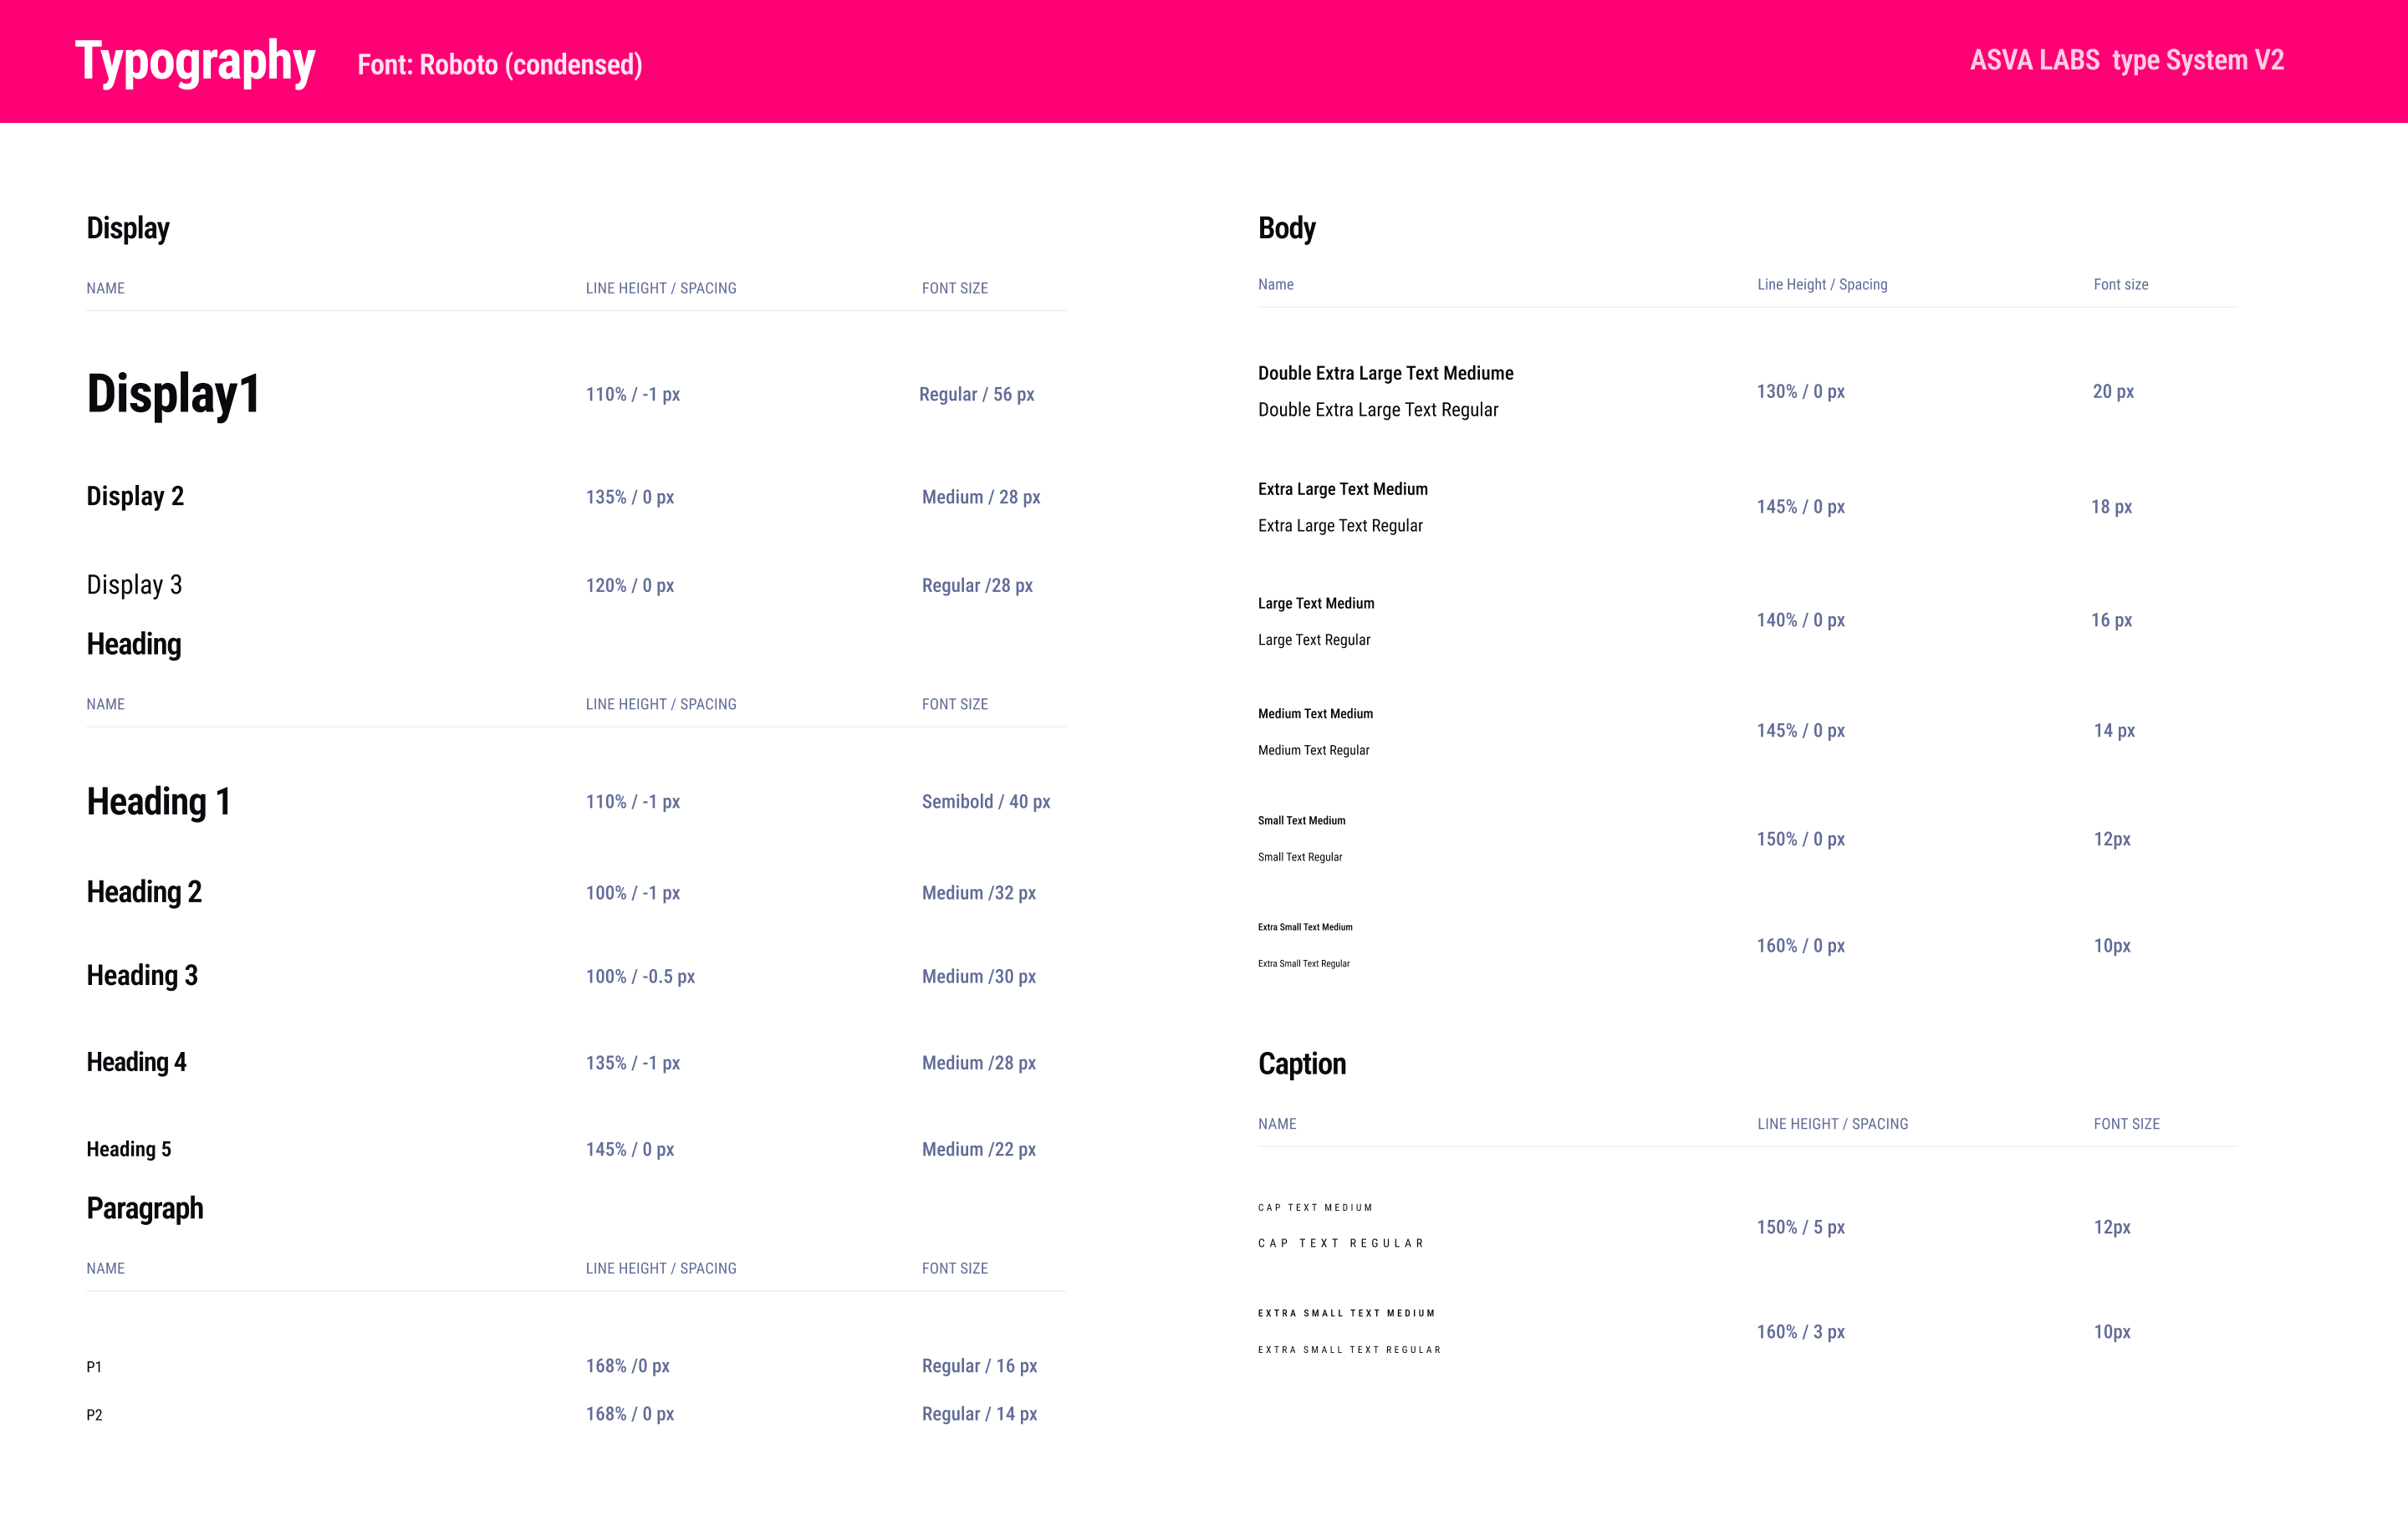2408x1521 pixels.
Task: Select the "Heading 5" sample text
Action: coord(128,1150)
